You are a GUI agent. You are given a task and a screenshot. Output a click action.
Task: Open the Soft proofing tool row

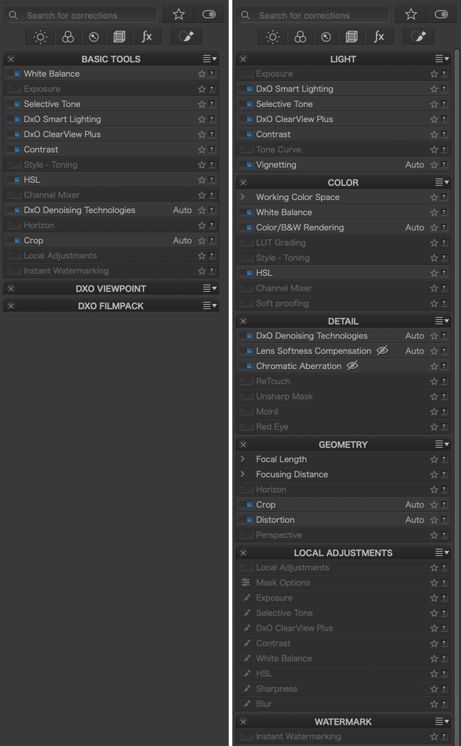pos(343,303)
